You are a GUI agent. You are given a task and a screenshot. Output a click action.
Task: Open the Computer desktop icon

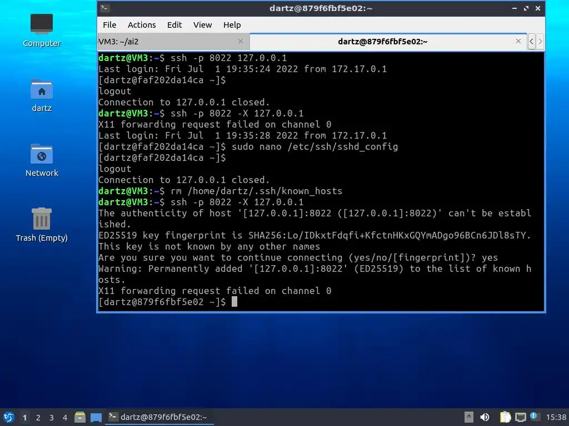(x=41, y=31)
